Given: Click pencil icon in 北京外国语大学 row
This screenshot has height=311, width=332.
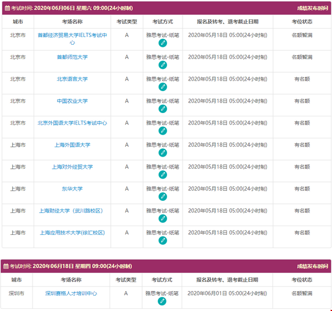Looking at the screenshot, I should [x=163, y=131].
